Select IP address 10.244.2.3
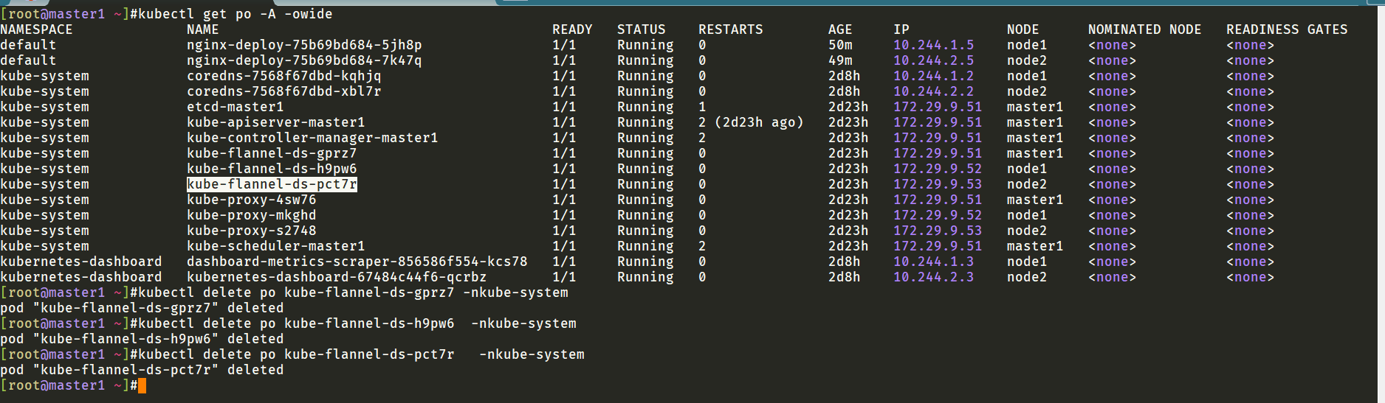This screenshot has width=1385, height=403. (x=934, y=277)
